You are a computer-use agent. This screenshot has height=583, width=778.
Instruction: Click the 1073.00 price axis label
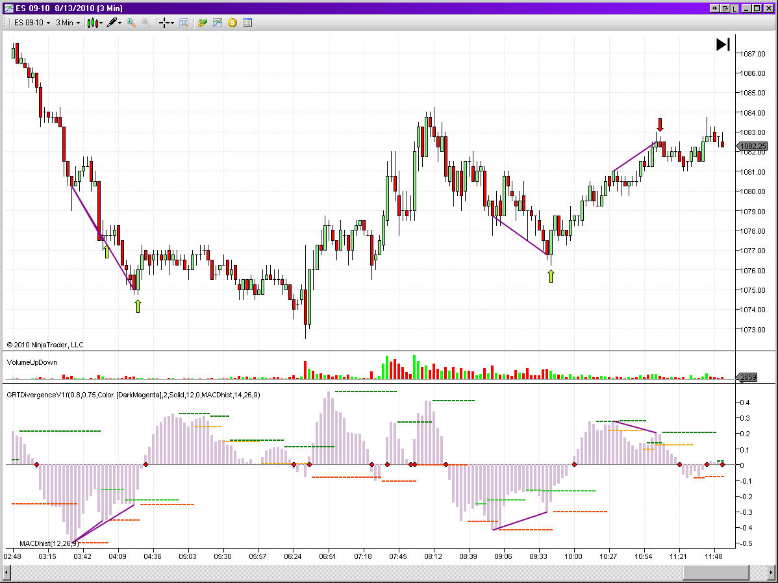(x=752, y=329)
